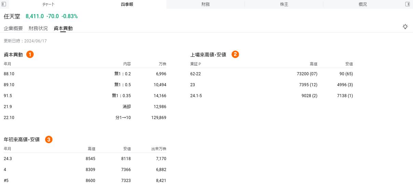
Task: Click the 無1:0.2 content cell
Action: 123,74
